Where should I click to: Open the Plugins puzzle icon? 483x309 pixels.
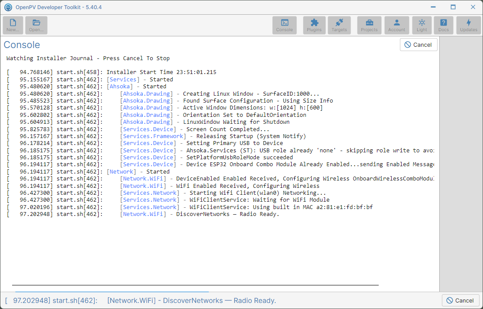tap(314, 25)
